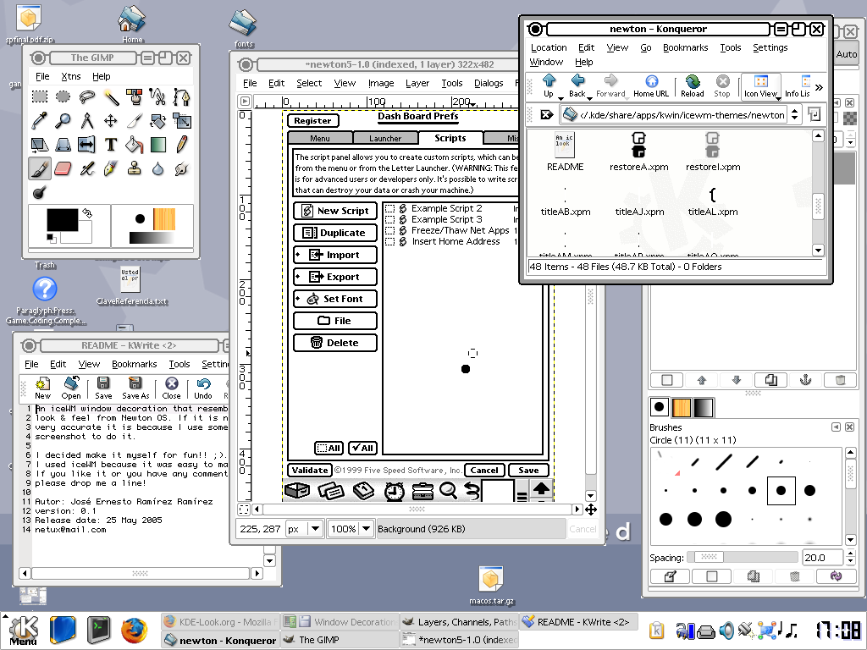Open the Konsole terminal from the panel
The width and height of the screenshot is (867, 650).
pyautogui.click(x=99, y=631)
